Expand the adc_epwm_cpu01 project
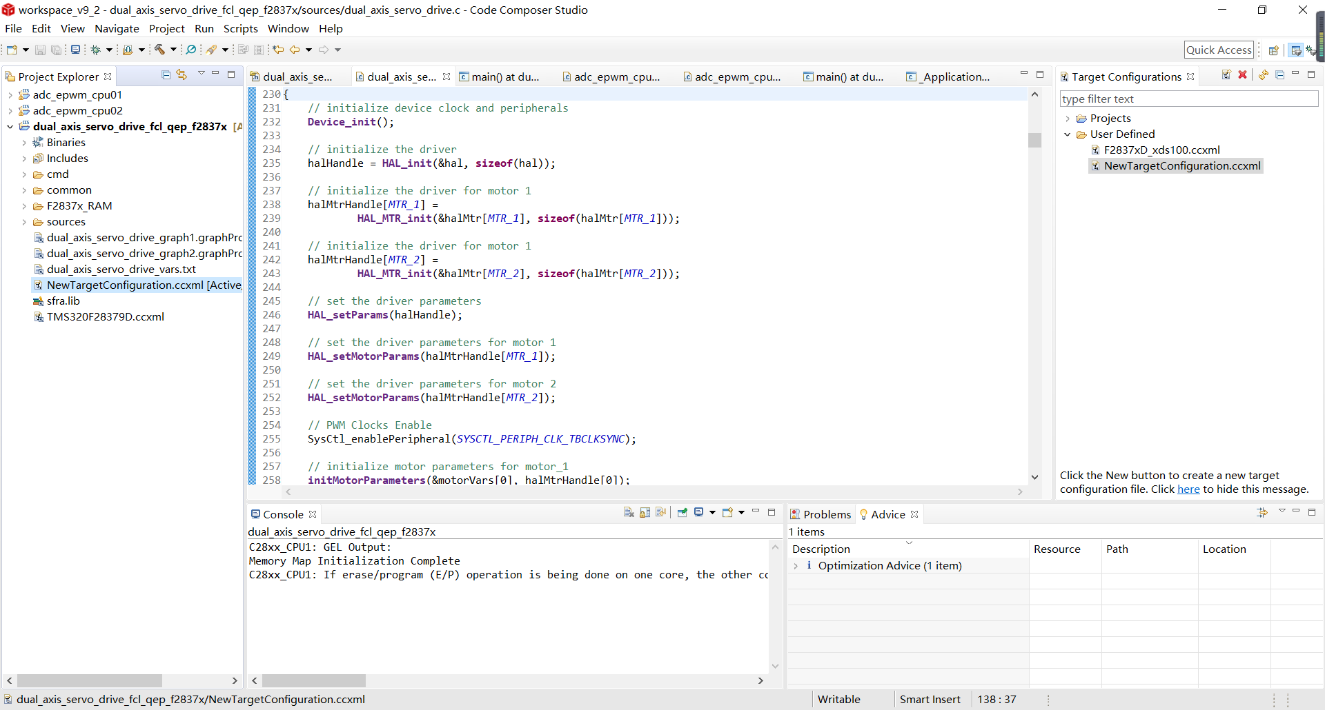Screen dimensions: 1325x710 tap(10, 95)
